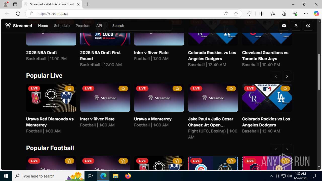Image resolution: width=322 pixels, height=181 pixels.
Task: Launch Firefox from taskbar
Action: (128, 176)
